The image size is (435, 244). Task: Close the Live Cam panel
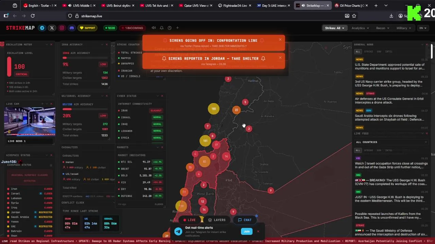point(51,104)
